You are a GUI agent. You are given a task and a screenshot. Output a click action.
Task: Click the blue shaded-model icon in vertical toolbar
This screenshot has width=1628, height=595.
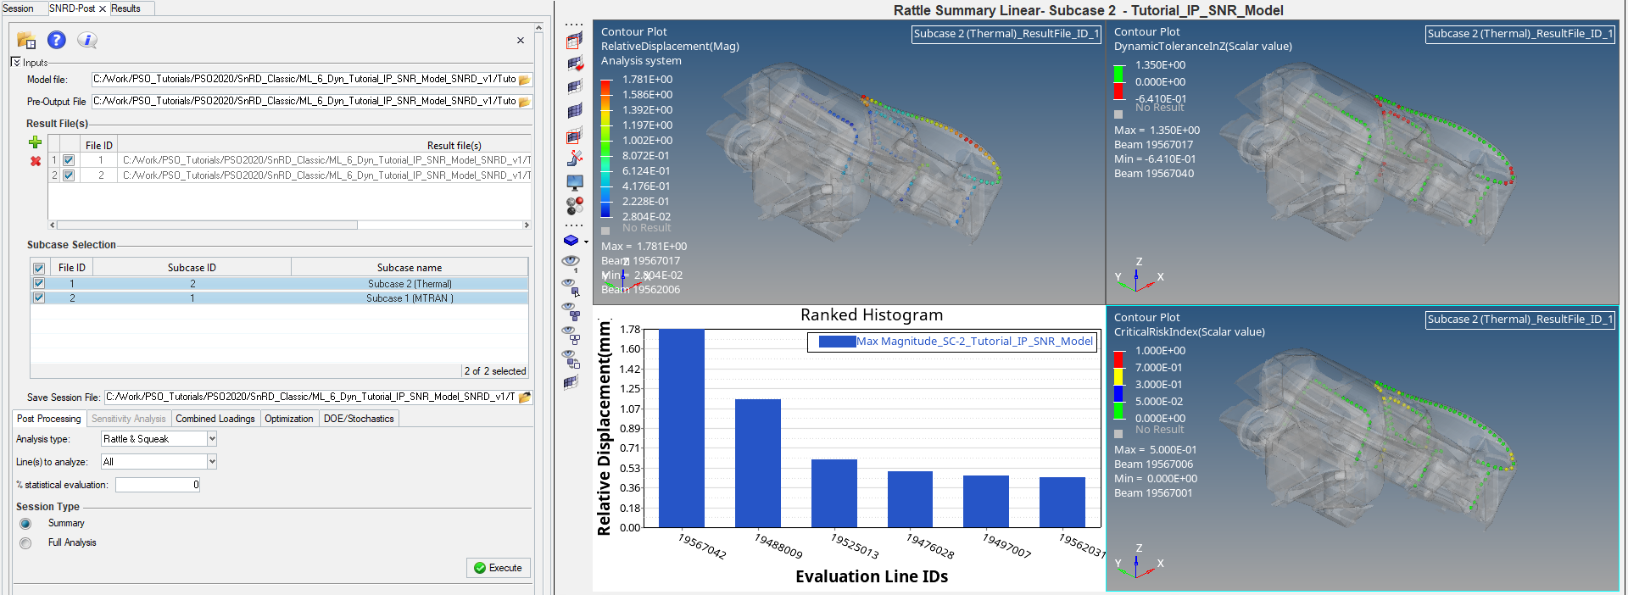click(571, 241)
